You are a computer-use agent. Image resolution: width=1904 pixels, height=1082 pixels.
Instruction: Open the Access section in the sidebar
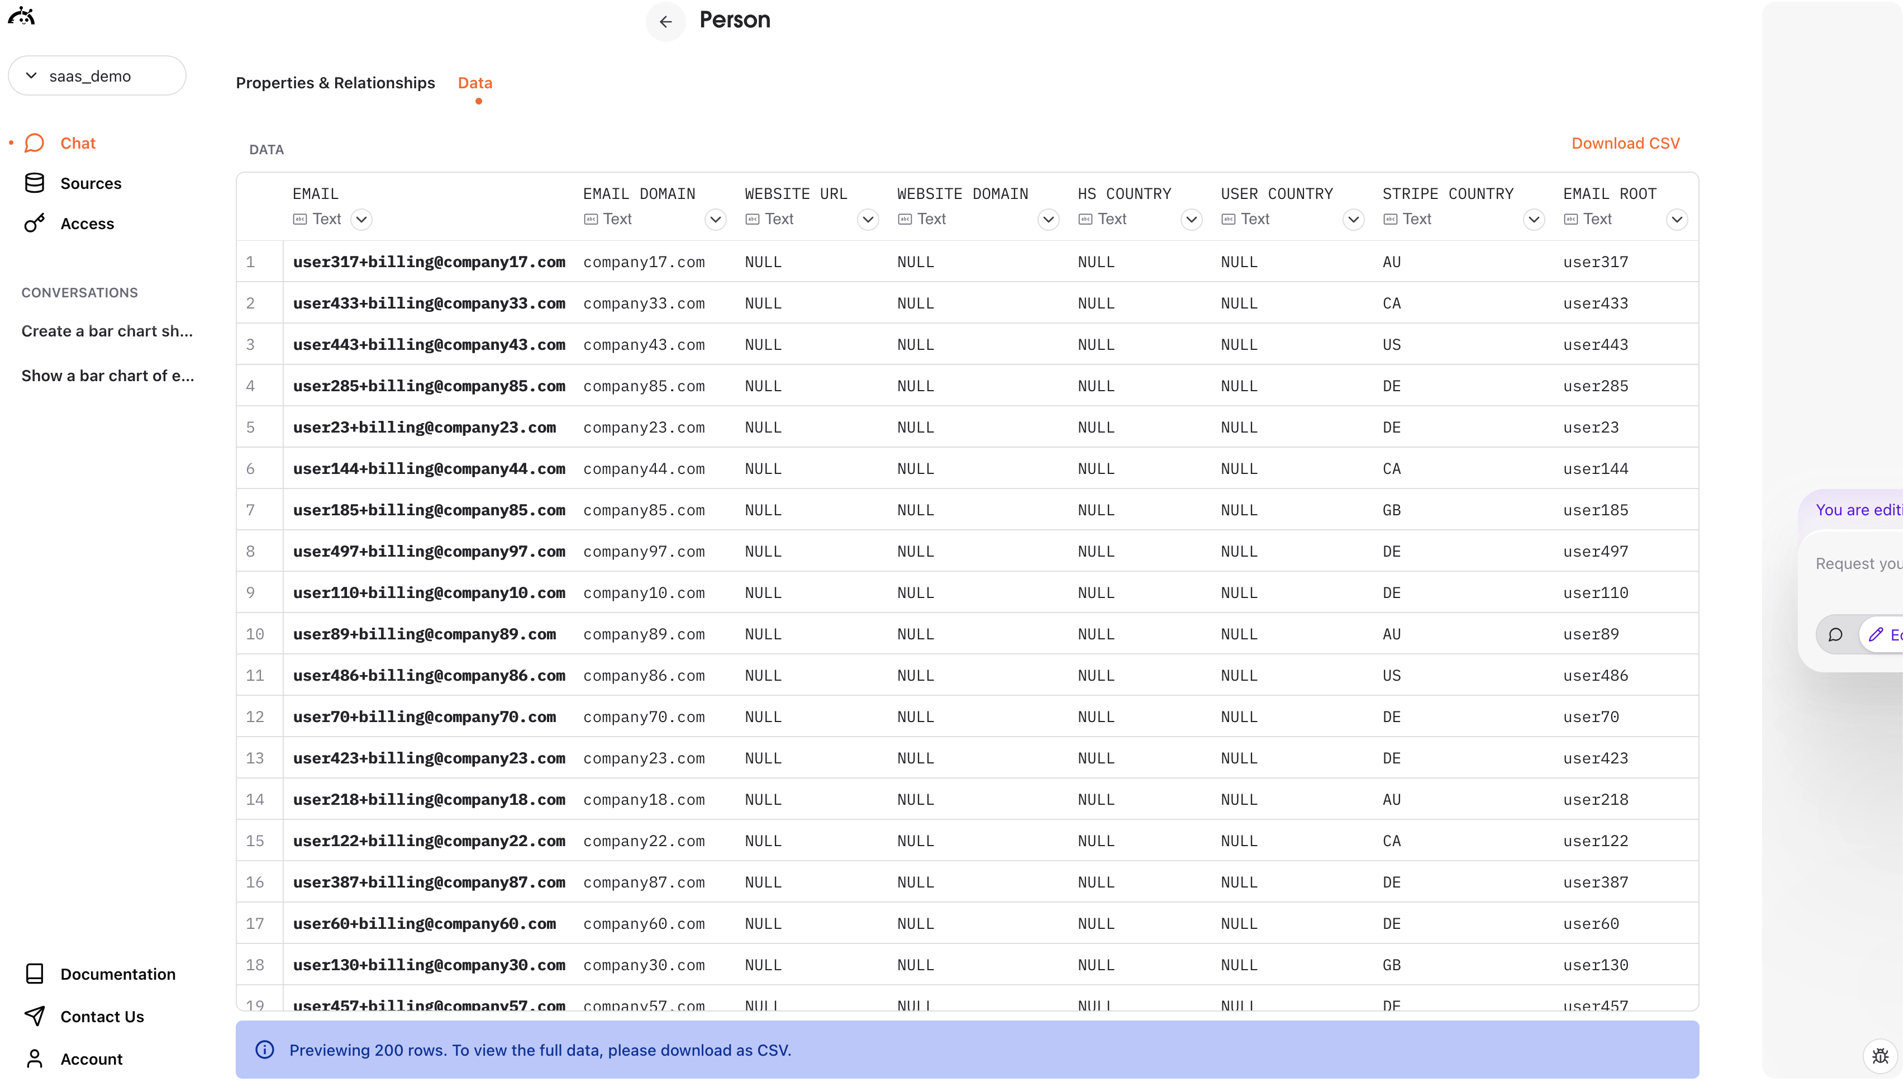point(88,224)
